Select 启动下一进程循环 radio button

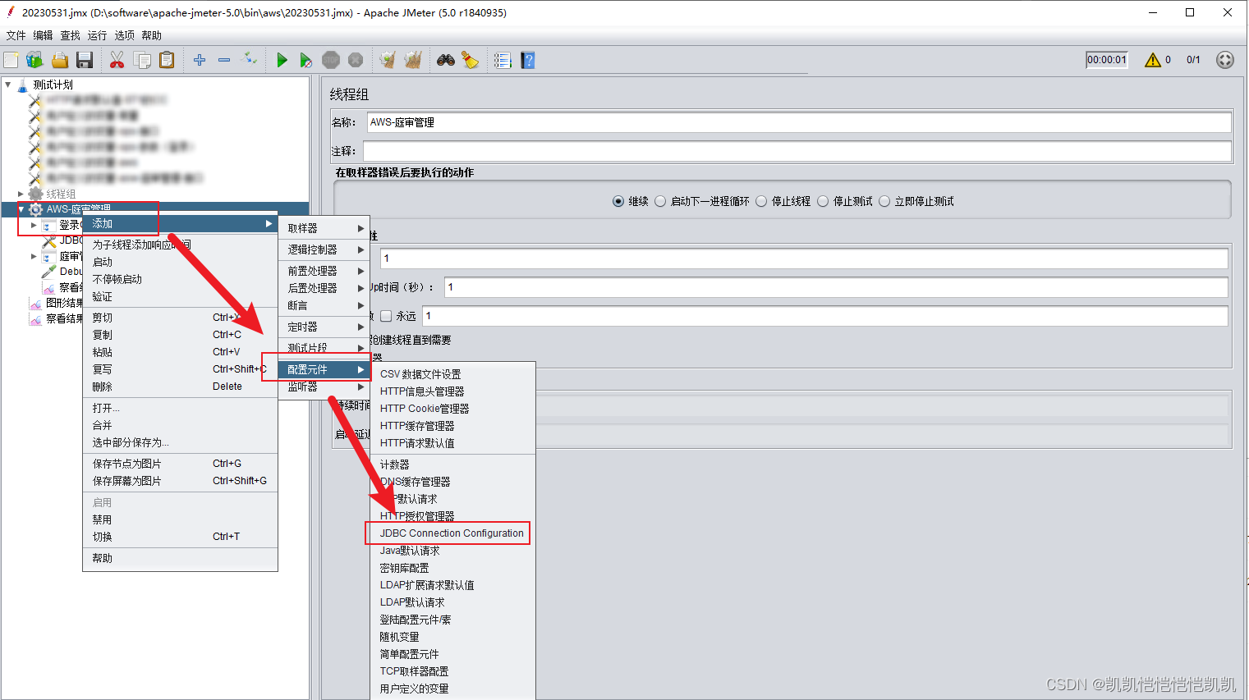660,201
